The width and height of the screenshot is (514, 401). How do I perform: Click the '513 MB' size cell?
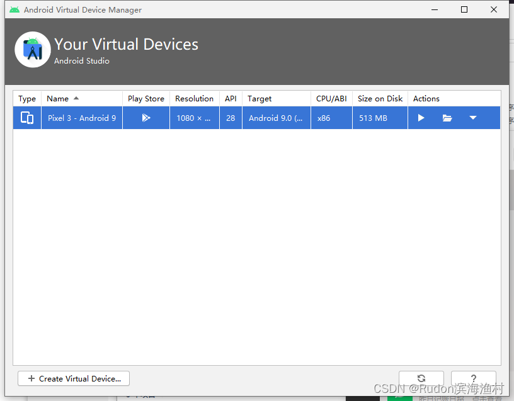pyautogui.click(x=380, y=118)
